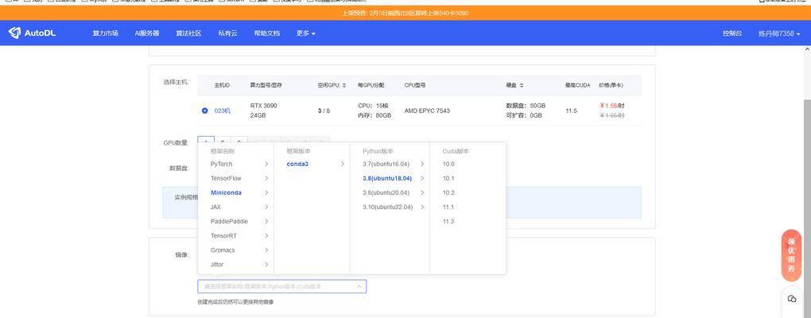The image size is (811, 318).
Task: Click the AutoDL logo icon
Action: click(14, 33)
